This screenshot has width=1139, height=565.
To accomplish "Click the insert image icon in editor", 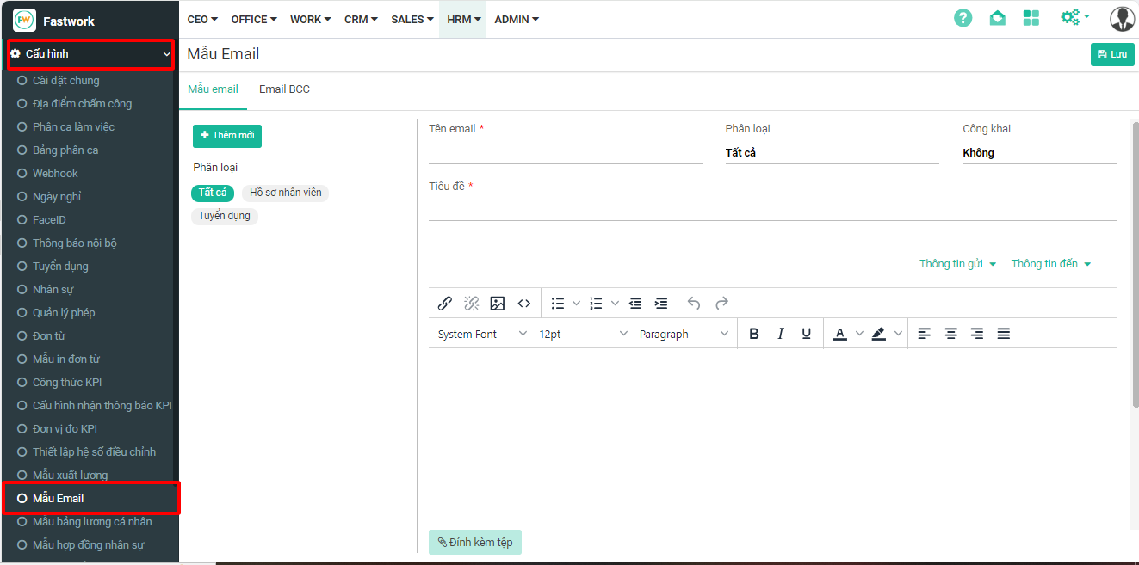I will pos(497,303).
